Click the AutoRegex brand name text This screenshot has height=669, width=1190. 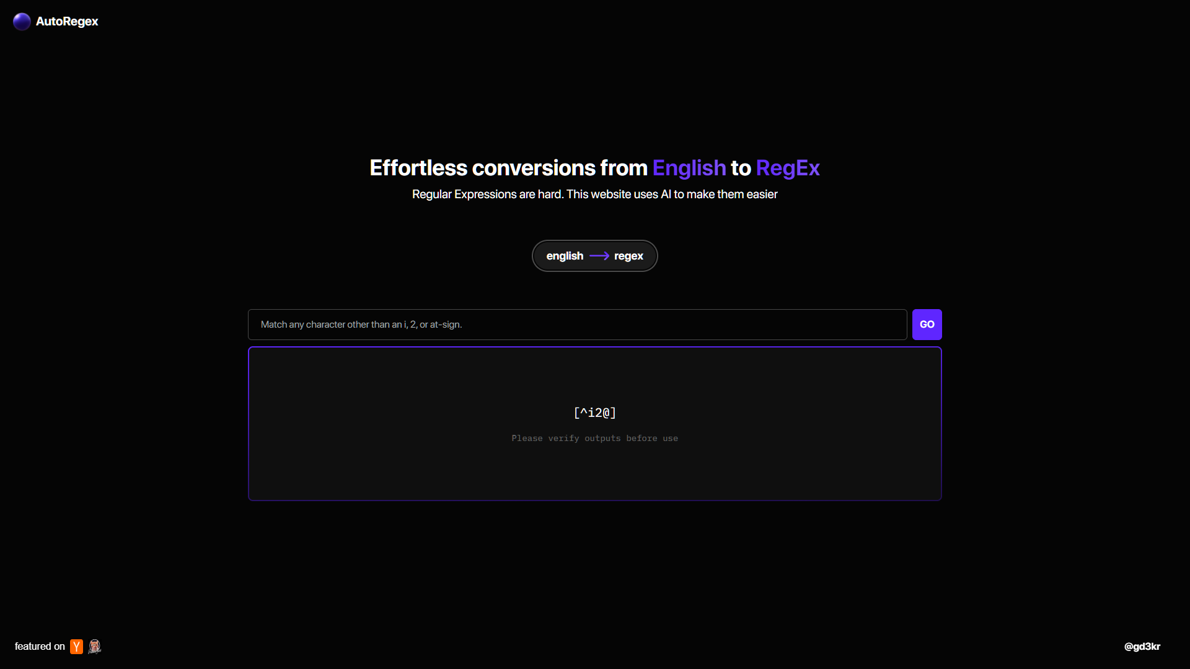tap(67, 22)
